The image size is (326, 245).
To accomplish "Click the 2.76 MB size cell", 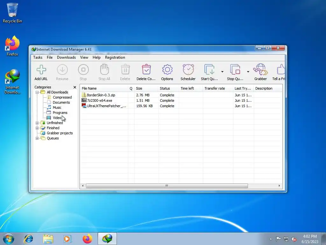I will tap(143, 95).
